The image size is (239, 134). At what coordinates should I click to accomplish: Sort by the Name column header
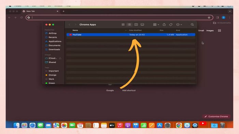75,30
